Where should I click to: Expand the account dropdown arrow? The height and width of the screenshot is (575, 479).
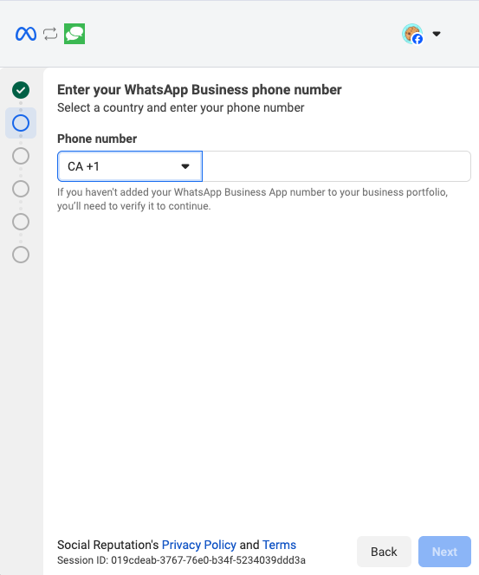pos(436,34)
